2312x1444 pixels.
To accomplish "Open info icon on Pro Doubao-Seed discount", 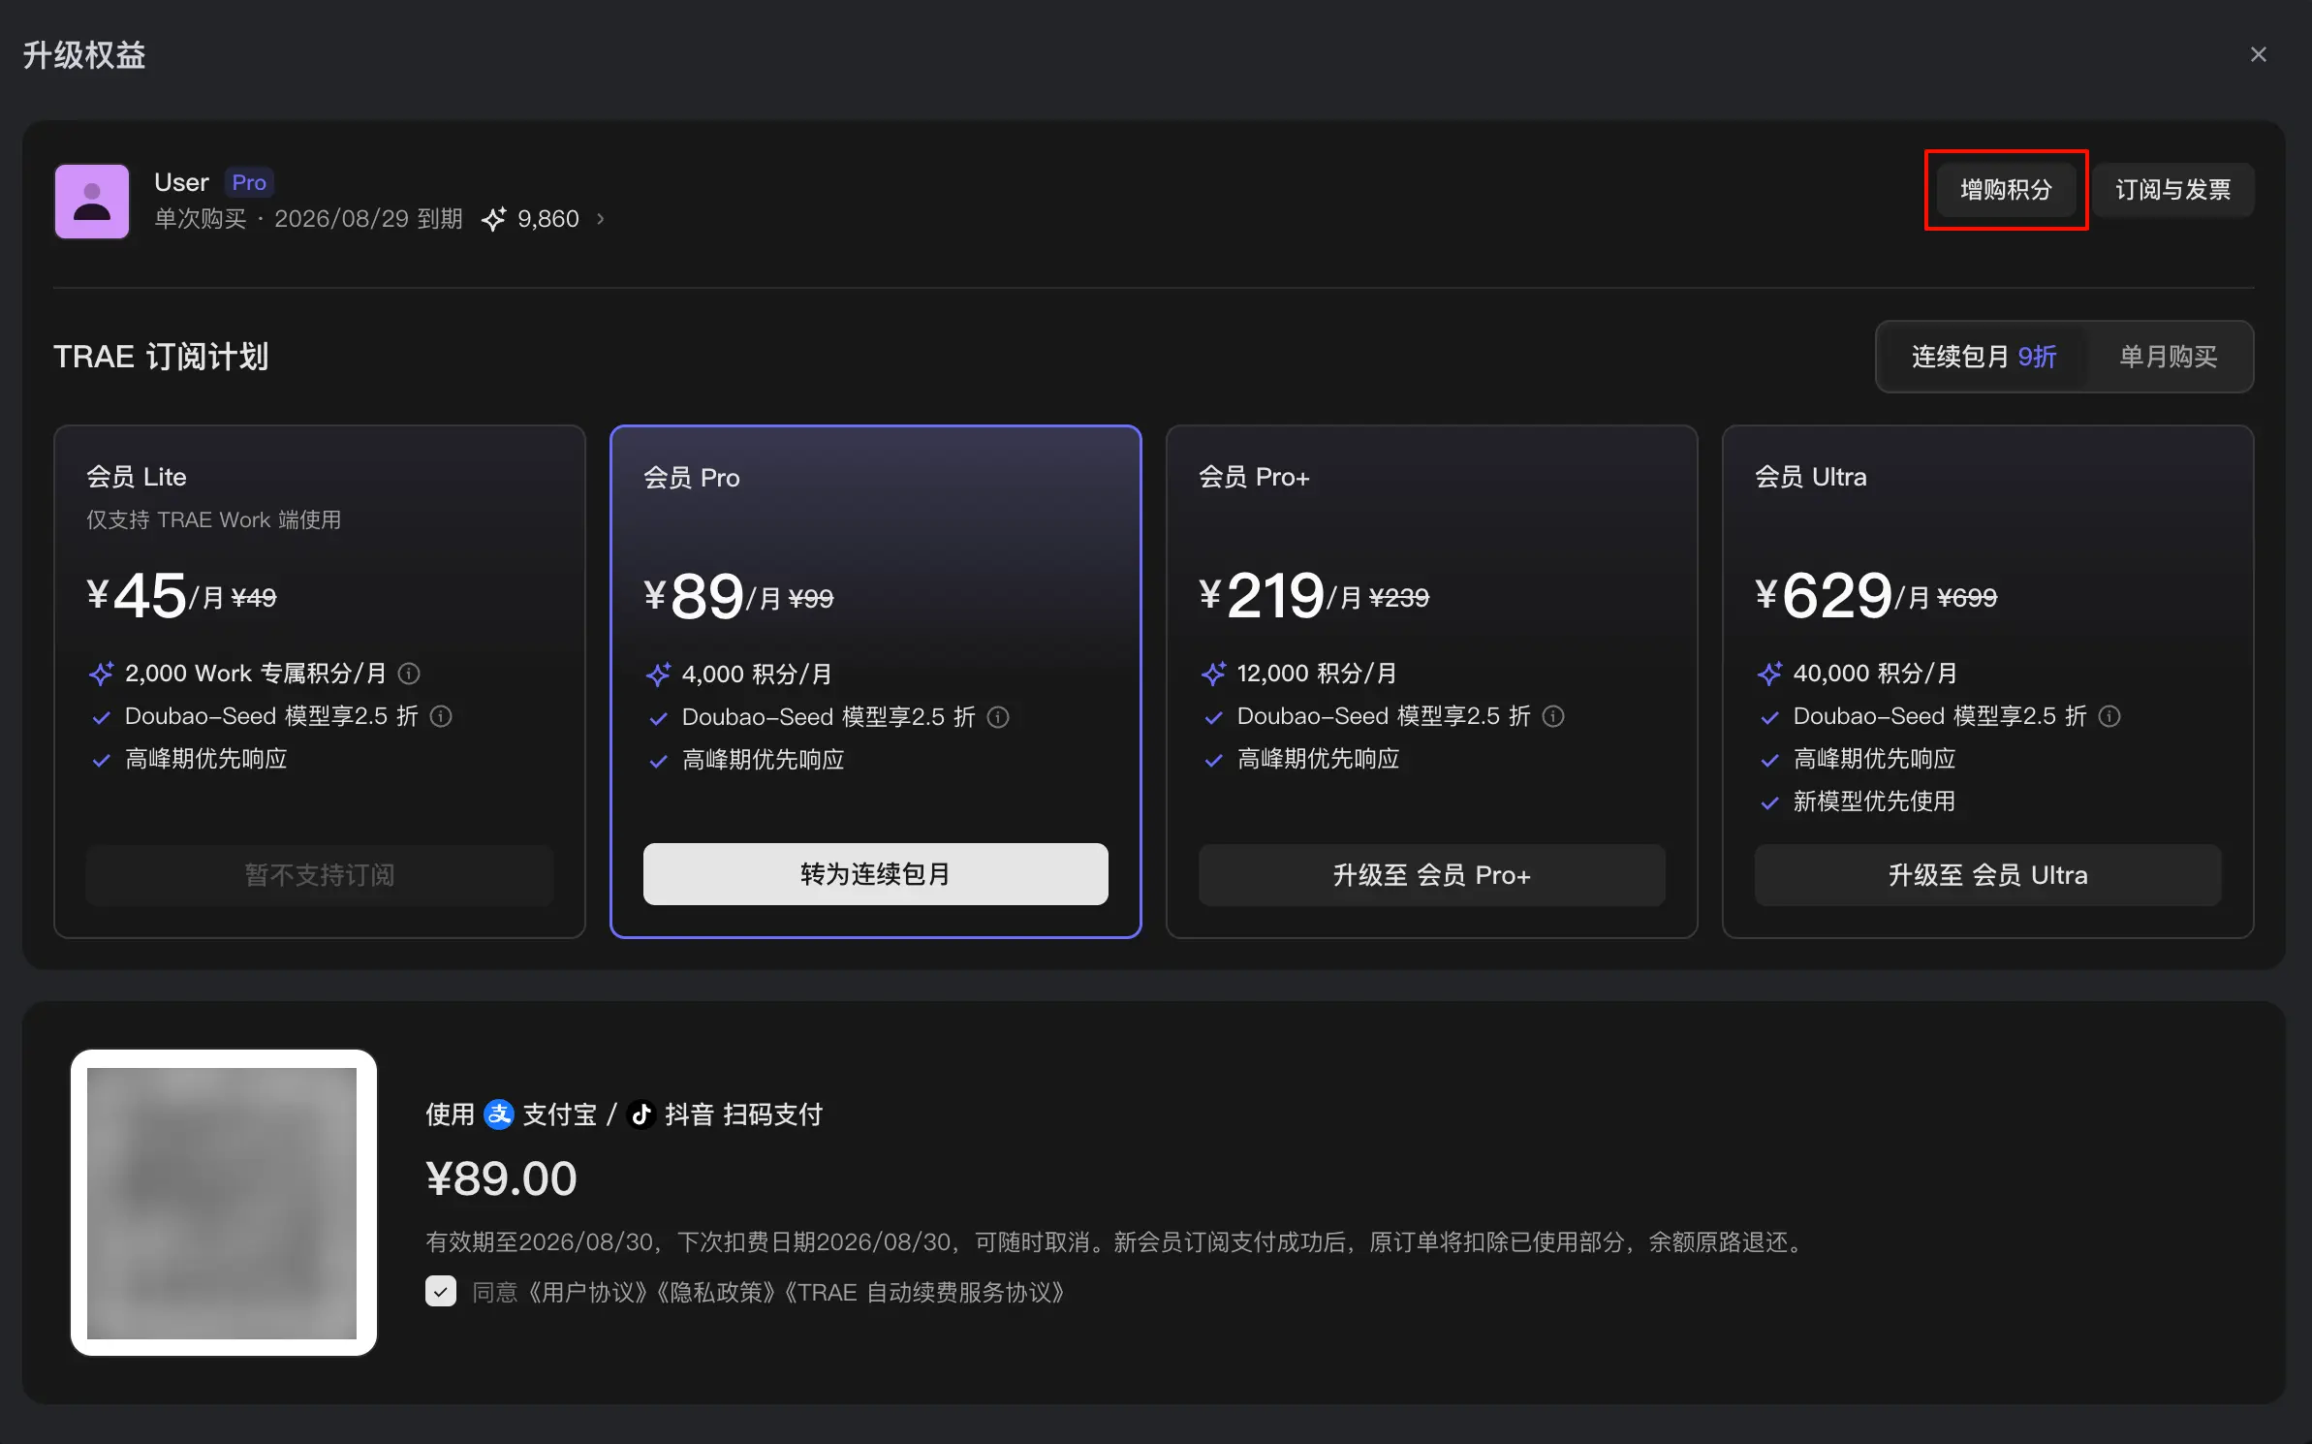I will tap(998, 717).
